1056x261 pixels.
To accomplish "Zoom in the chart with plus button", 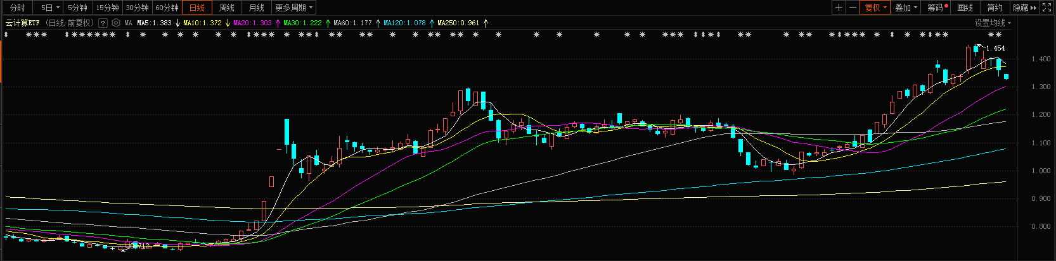I will [x=839, y=8].
